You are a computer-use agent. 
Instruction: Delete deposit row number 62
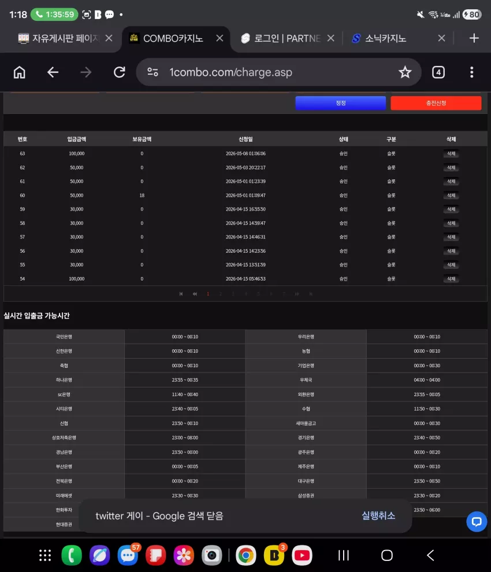[451, 168]
